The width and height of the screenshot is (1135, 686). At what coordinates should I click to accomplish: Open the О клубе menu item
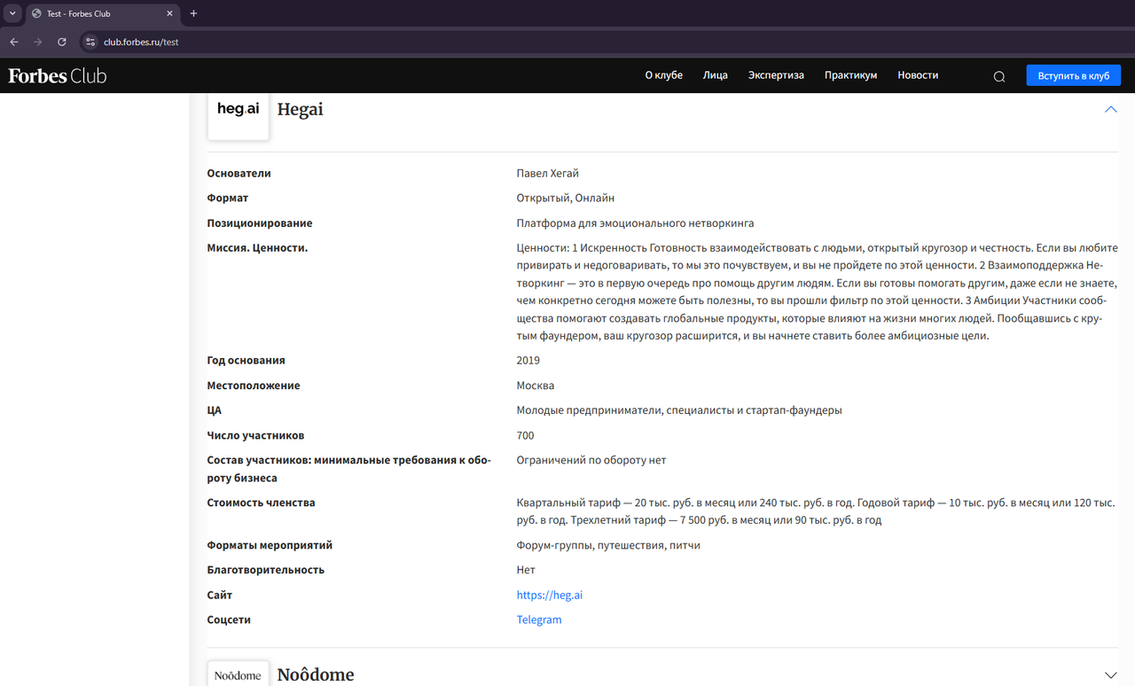click(663, 75)
